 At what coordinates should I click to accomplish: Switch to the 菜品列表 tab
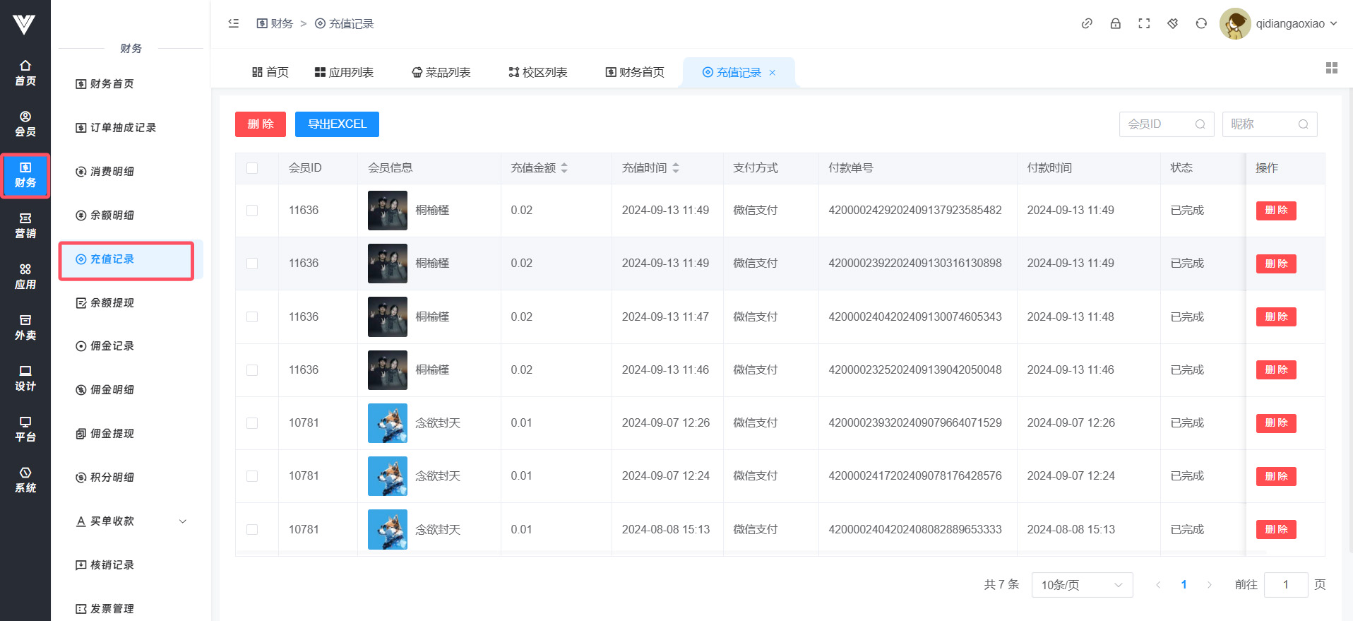(x=441, y=72)
